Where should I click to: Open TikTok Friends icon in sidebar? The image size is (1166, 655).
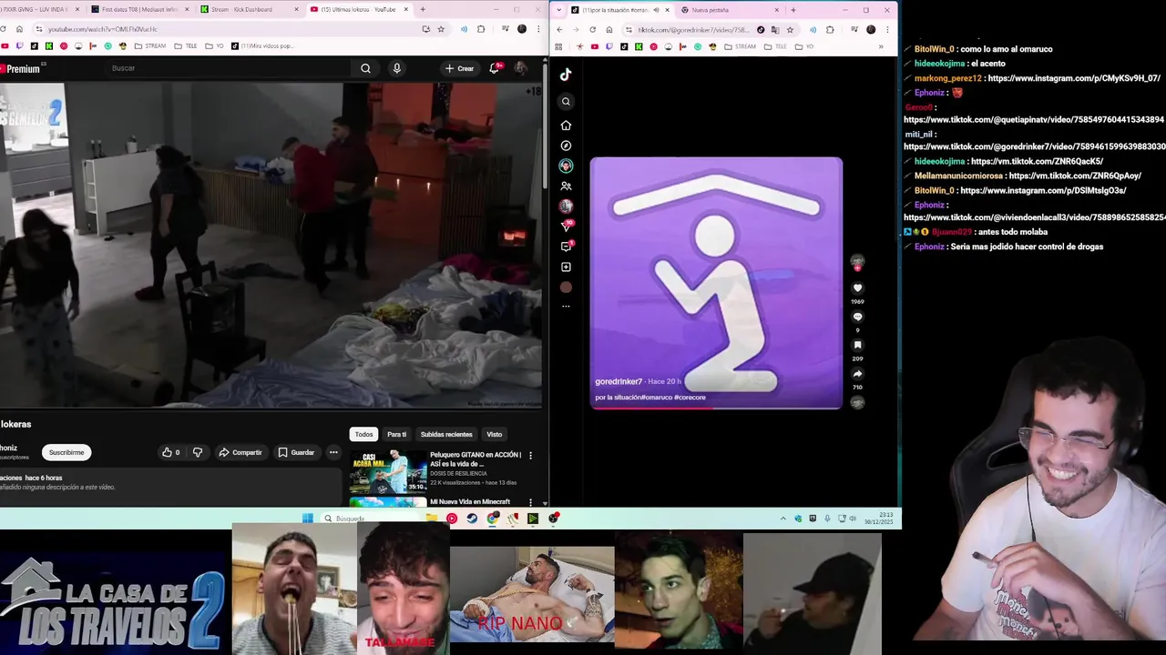pyautogui.click(x=566, y=186)
